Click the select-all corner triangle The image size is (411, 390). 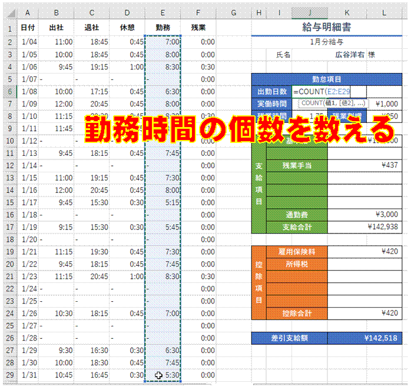tap(11, 13)
